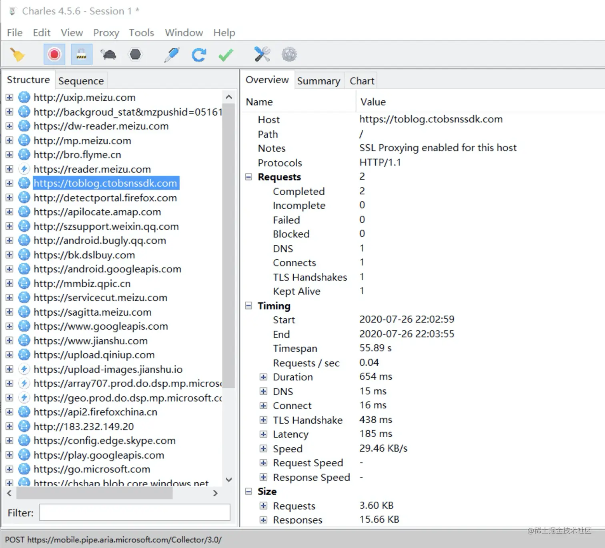
Task: Repeat the selected request with the refresh icon
Action: (199, 54)
